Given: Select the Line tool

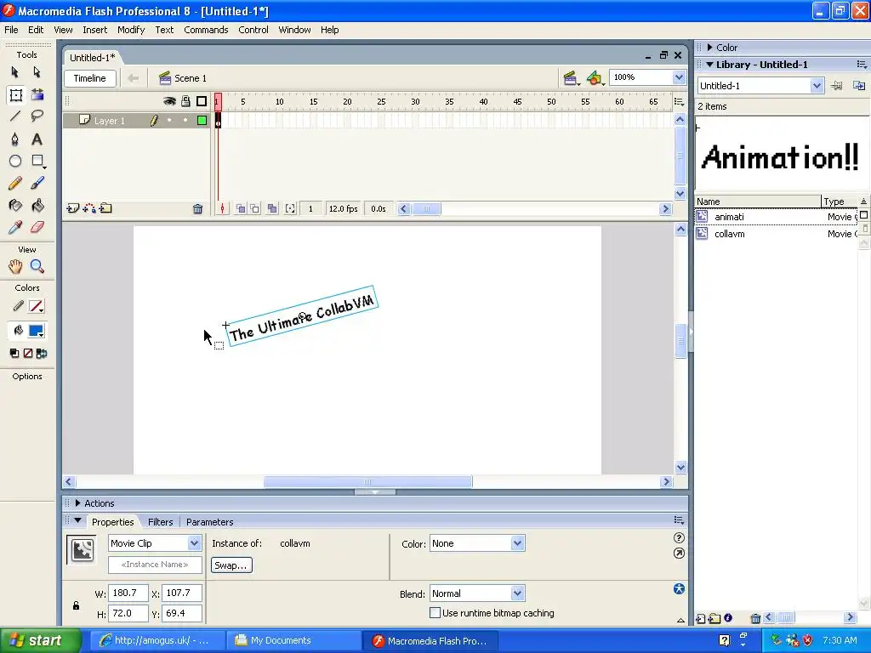Looking at the screenshot, I should [x=15, y=116].
